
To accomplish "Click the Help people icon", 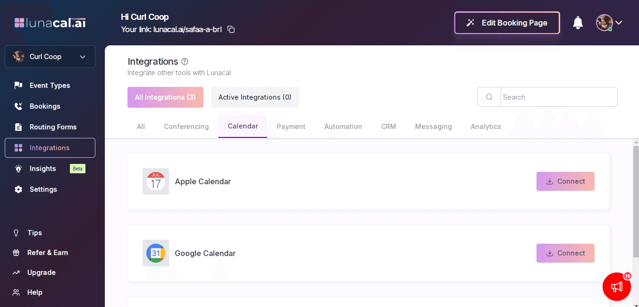I will click(16, 292).
